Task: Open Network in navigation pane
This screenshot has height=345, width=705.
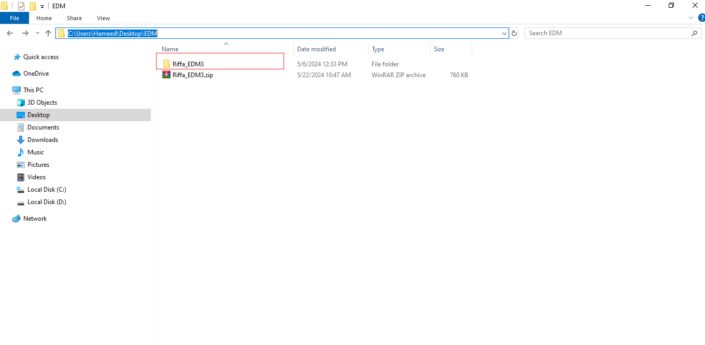Action: pyautogui.click(x=35, y=219)
